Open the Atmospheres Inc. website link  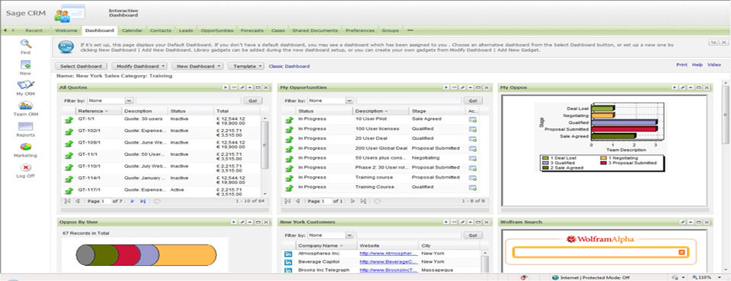pos(388,254)
